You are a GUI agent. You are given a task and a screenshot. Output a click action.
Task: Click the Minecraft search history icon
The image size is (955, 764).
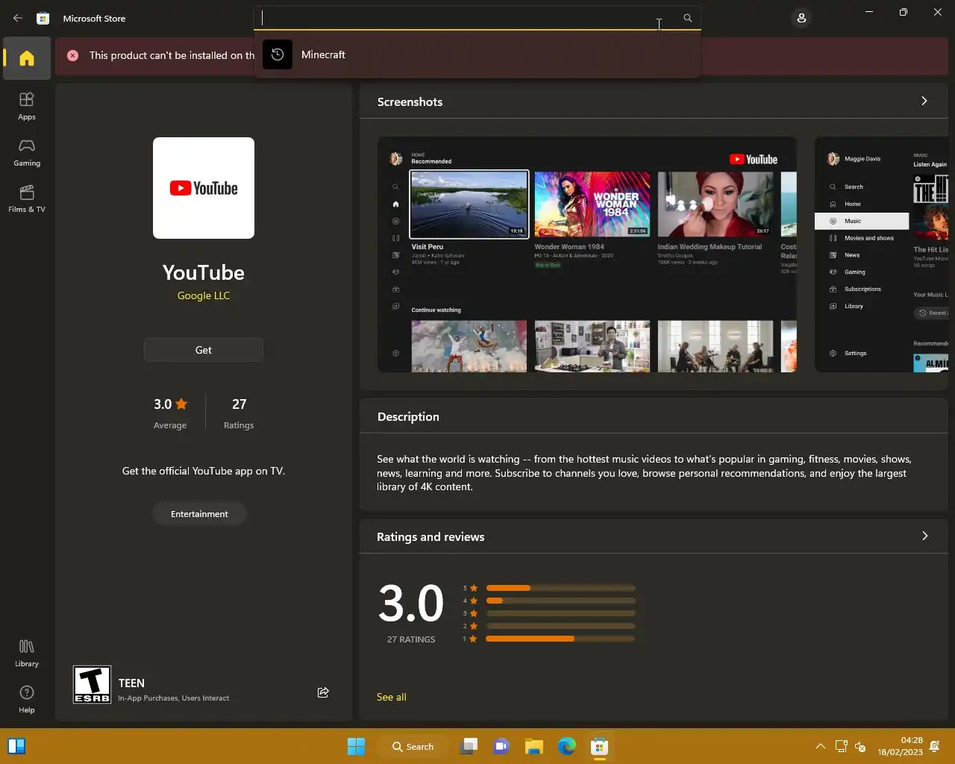point(278,54)
